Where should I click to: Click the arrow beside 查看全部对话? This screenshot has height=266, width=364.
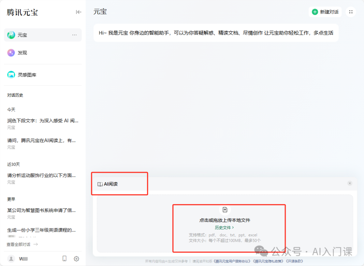36,244
